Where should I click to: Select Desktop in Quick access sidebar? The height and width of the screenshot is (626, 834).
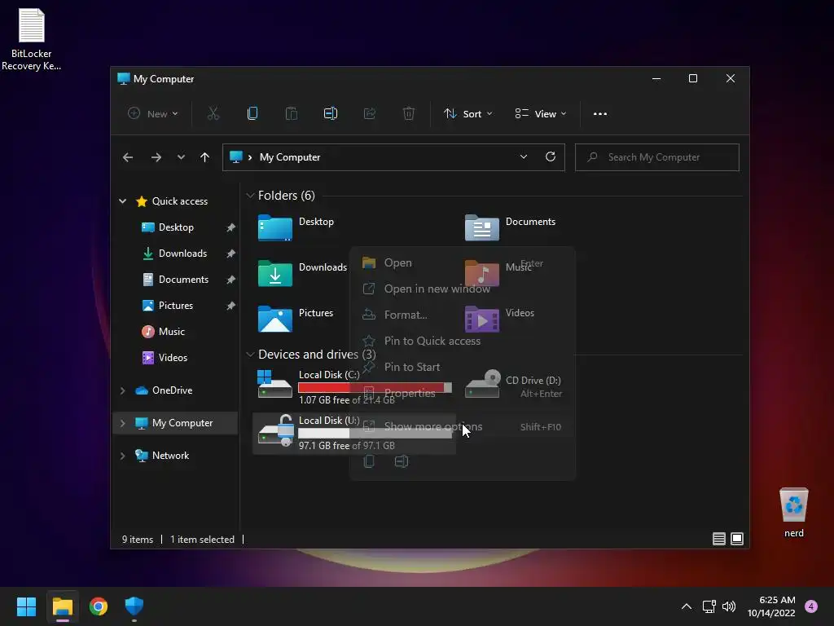coord(176,227)
